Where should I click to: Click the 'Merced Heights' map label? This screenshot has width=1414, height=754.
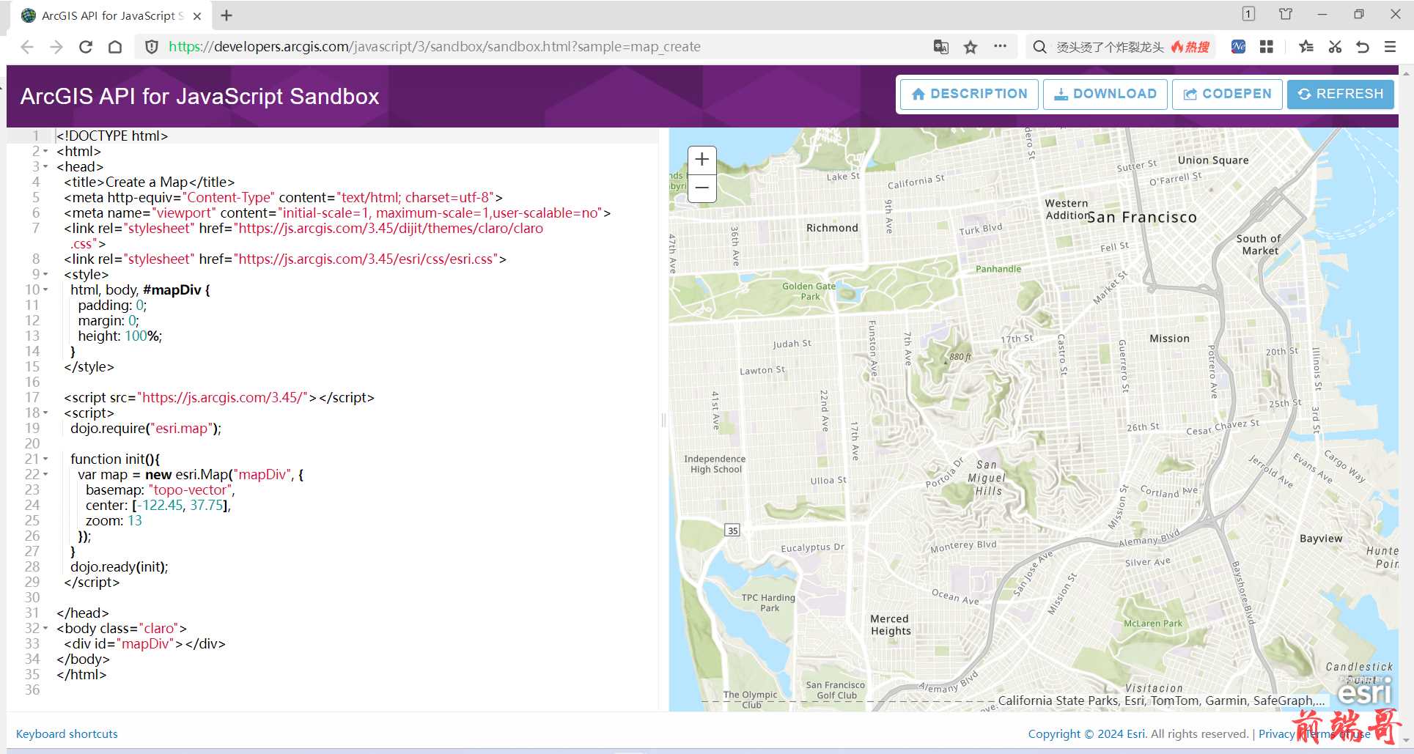tap(891, 624)
